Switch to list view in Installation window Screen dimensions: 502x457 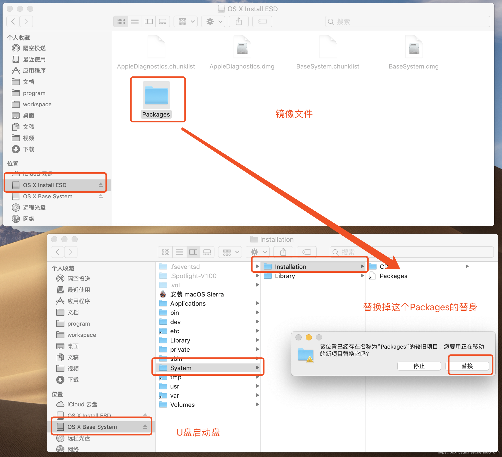pos(179,252)
